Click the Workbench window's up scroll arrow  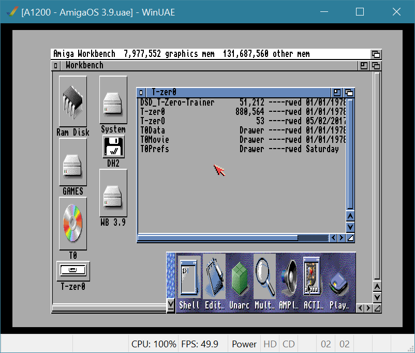click(x=377, y=287)
